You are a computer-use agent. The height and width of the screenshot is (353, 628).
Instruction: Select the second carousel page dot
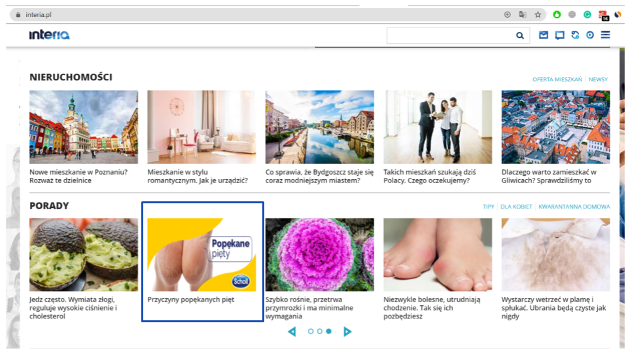pyautogui.click(x=320, y=331)
